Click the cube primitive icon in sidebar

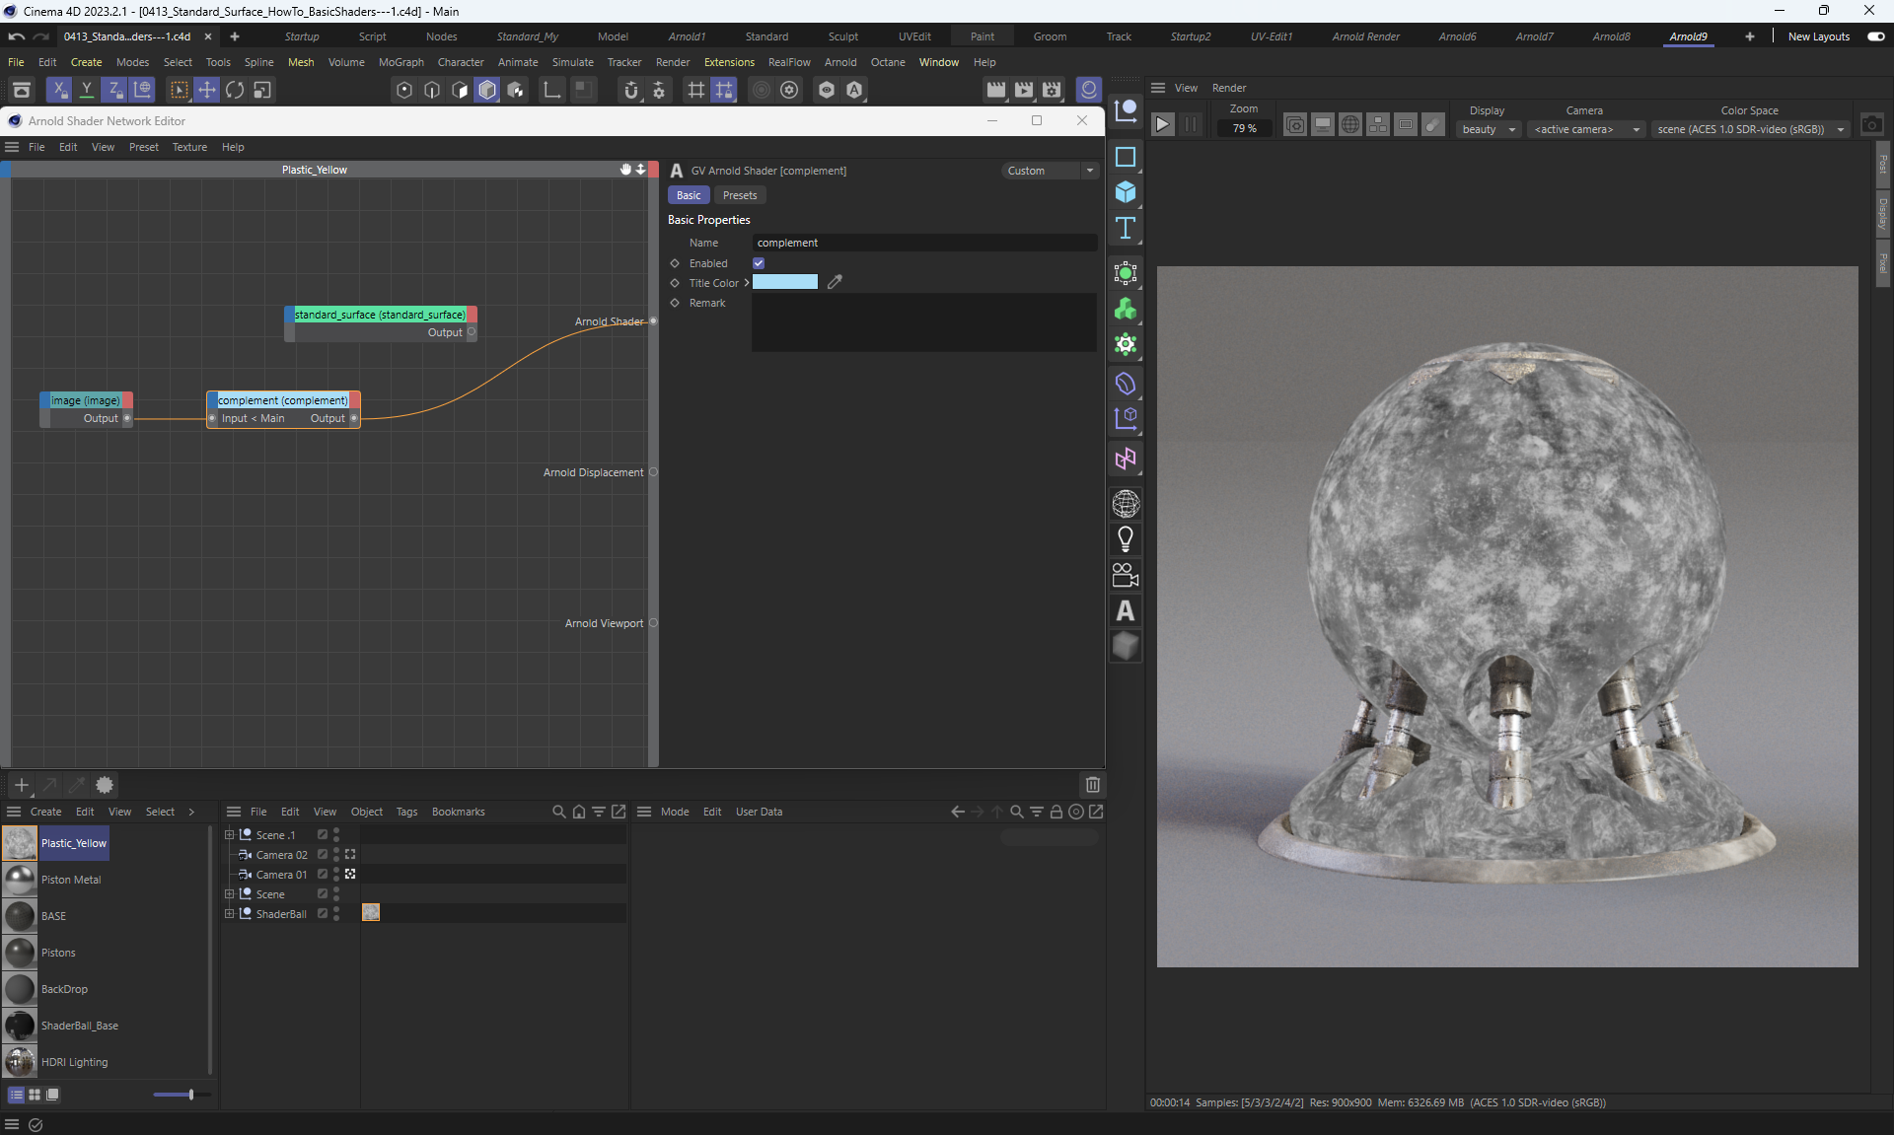click(x=1126, y=192)
